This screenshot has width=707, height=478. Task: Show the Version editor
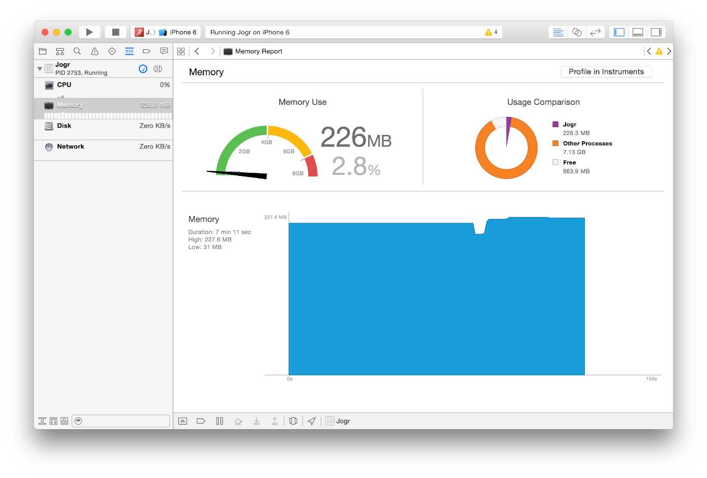595,32
